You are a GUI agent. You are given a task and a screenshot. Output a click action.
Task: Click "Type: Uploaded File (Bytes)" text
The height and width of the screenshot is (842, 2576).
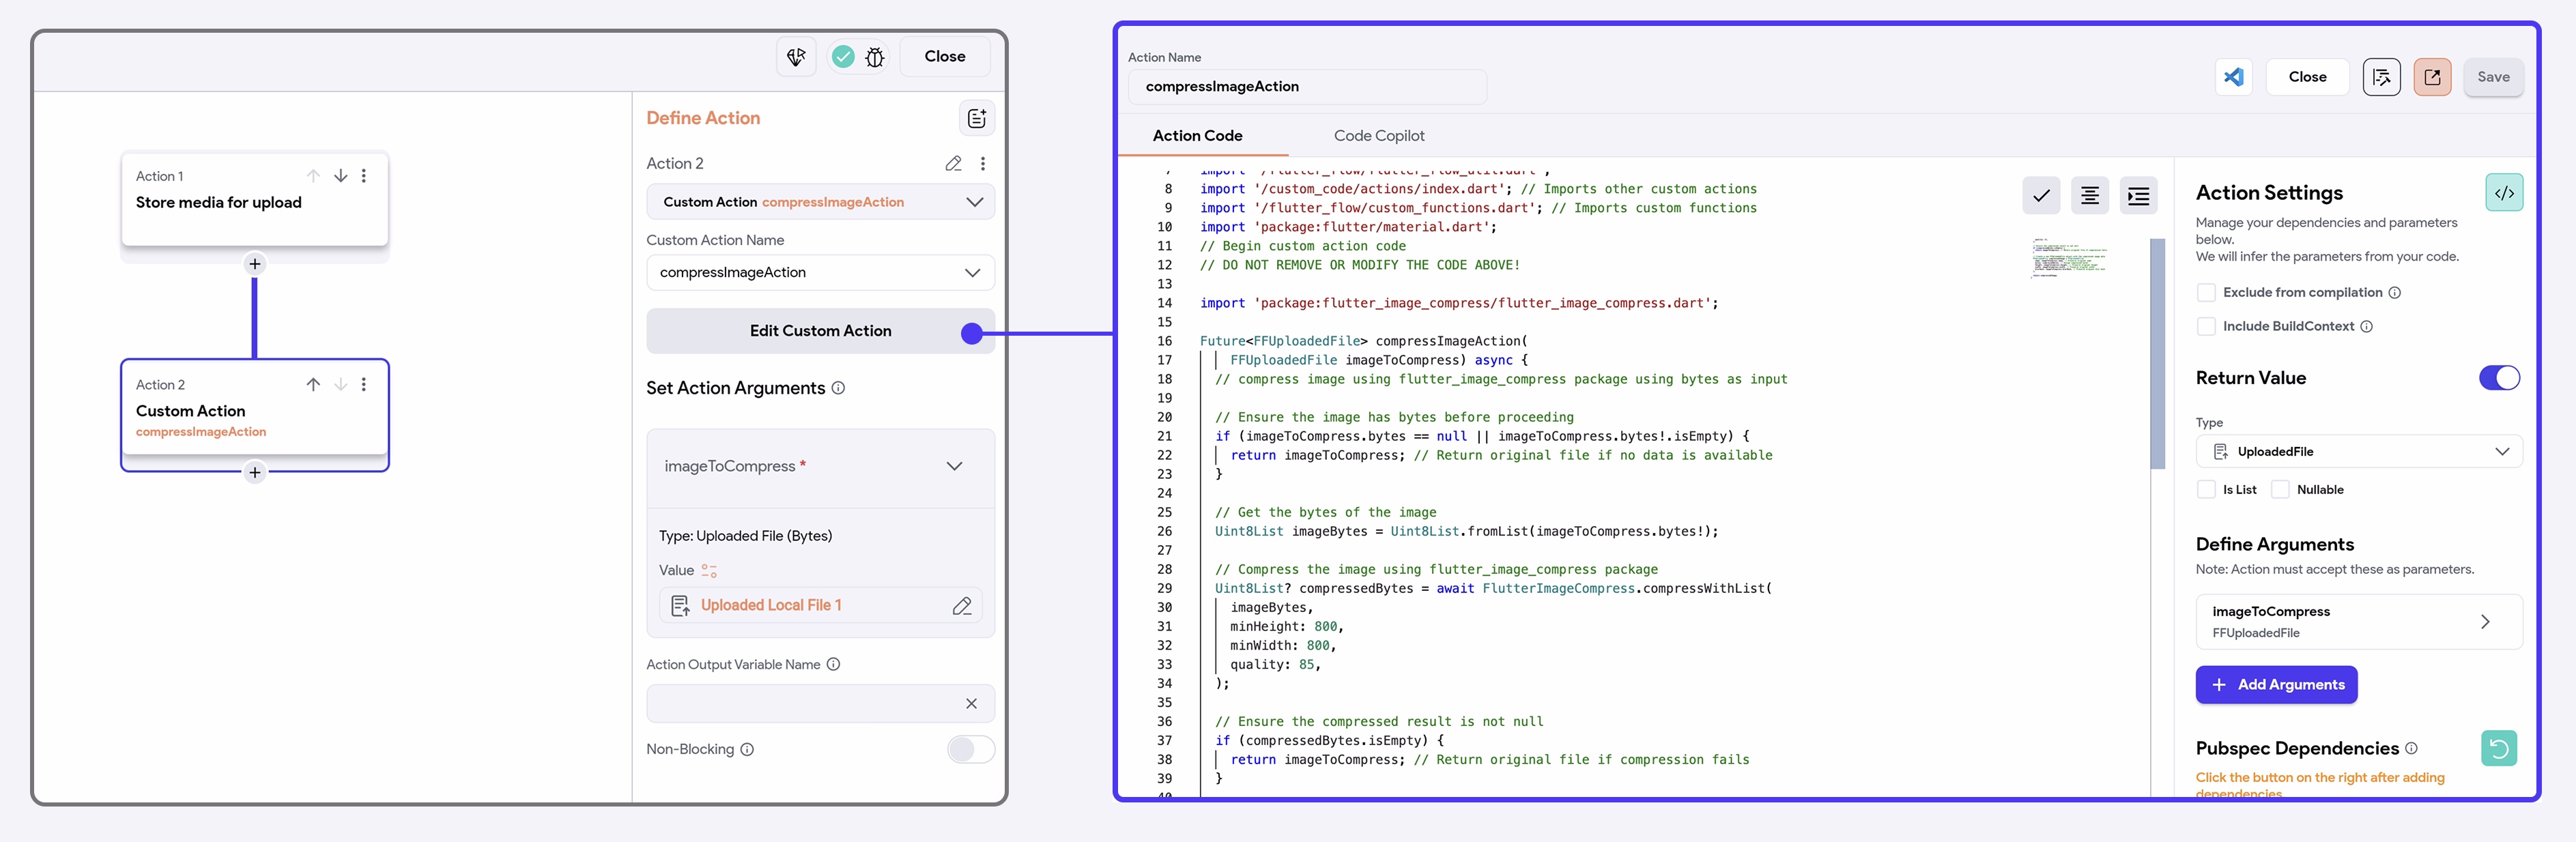pos(745,536)
